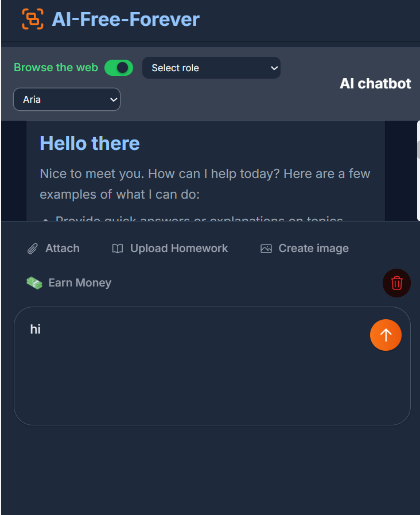Click the chevron arrow on Aria selector

coord(114,99)
